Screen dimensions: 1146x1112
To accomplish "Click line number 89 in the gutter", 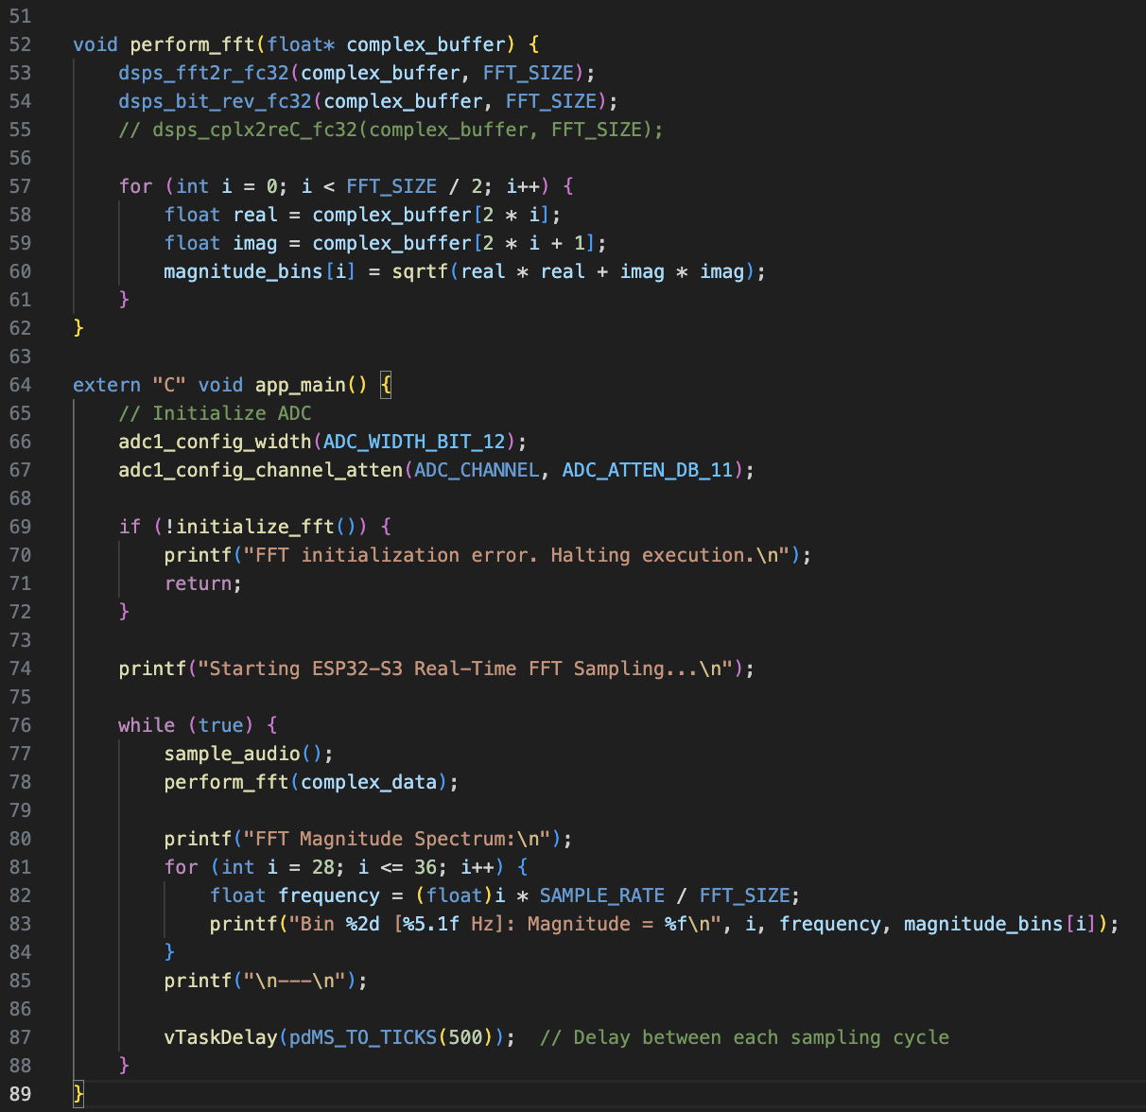I will (21, 1094).
